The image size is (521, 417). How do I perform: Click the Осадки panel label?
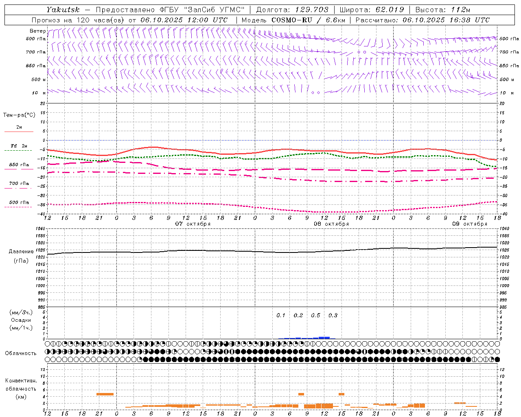point(21,320)
